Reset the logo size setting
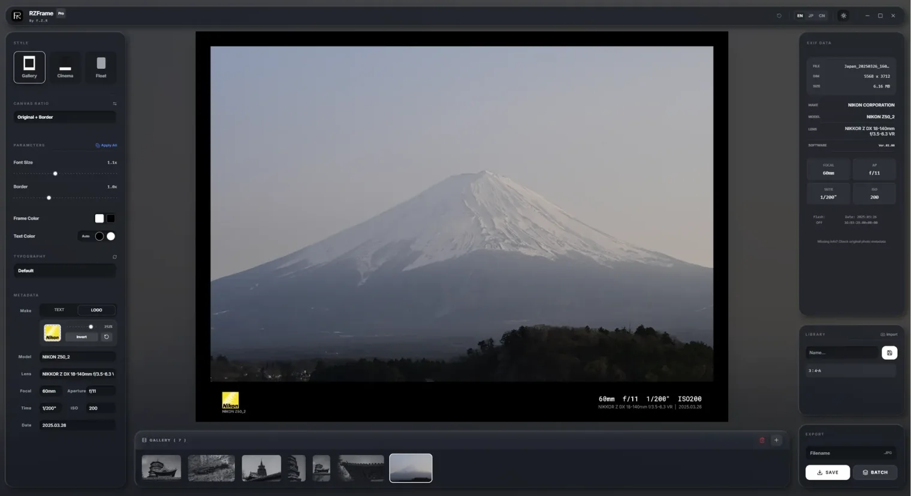The height and width of the screenshot is (496, 911). coord(107,337)
